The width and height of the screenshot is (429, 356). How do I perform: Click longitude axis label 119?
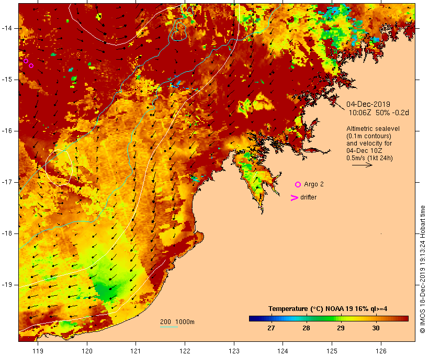click(38, 351)
